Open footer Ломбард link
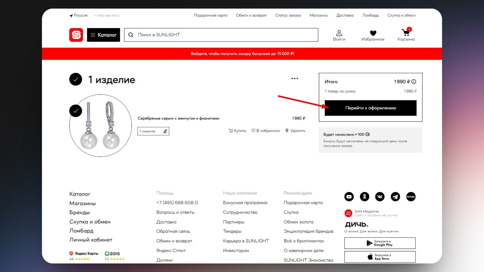484x272 pixels. [x=81, y=231]
